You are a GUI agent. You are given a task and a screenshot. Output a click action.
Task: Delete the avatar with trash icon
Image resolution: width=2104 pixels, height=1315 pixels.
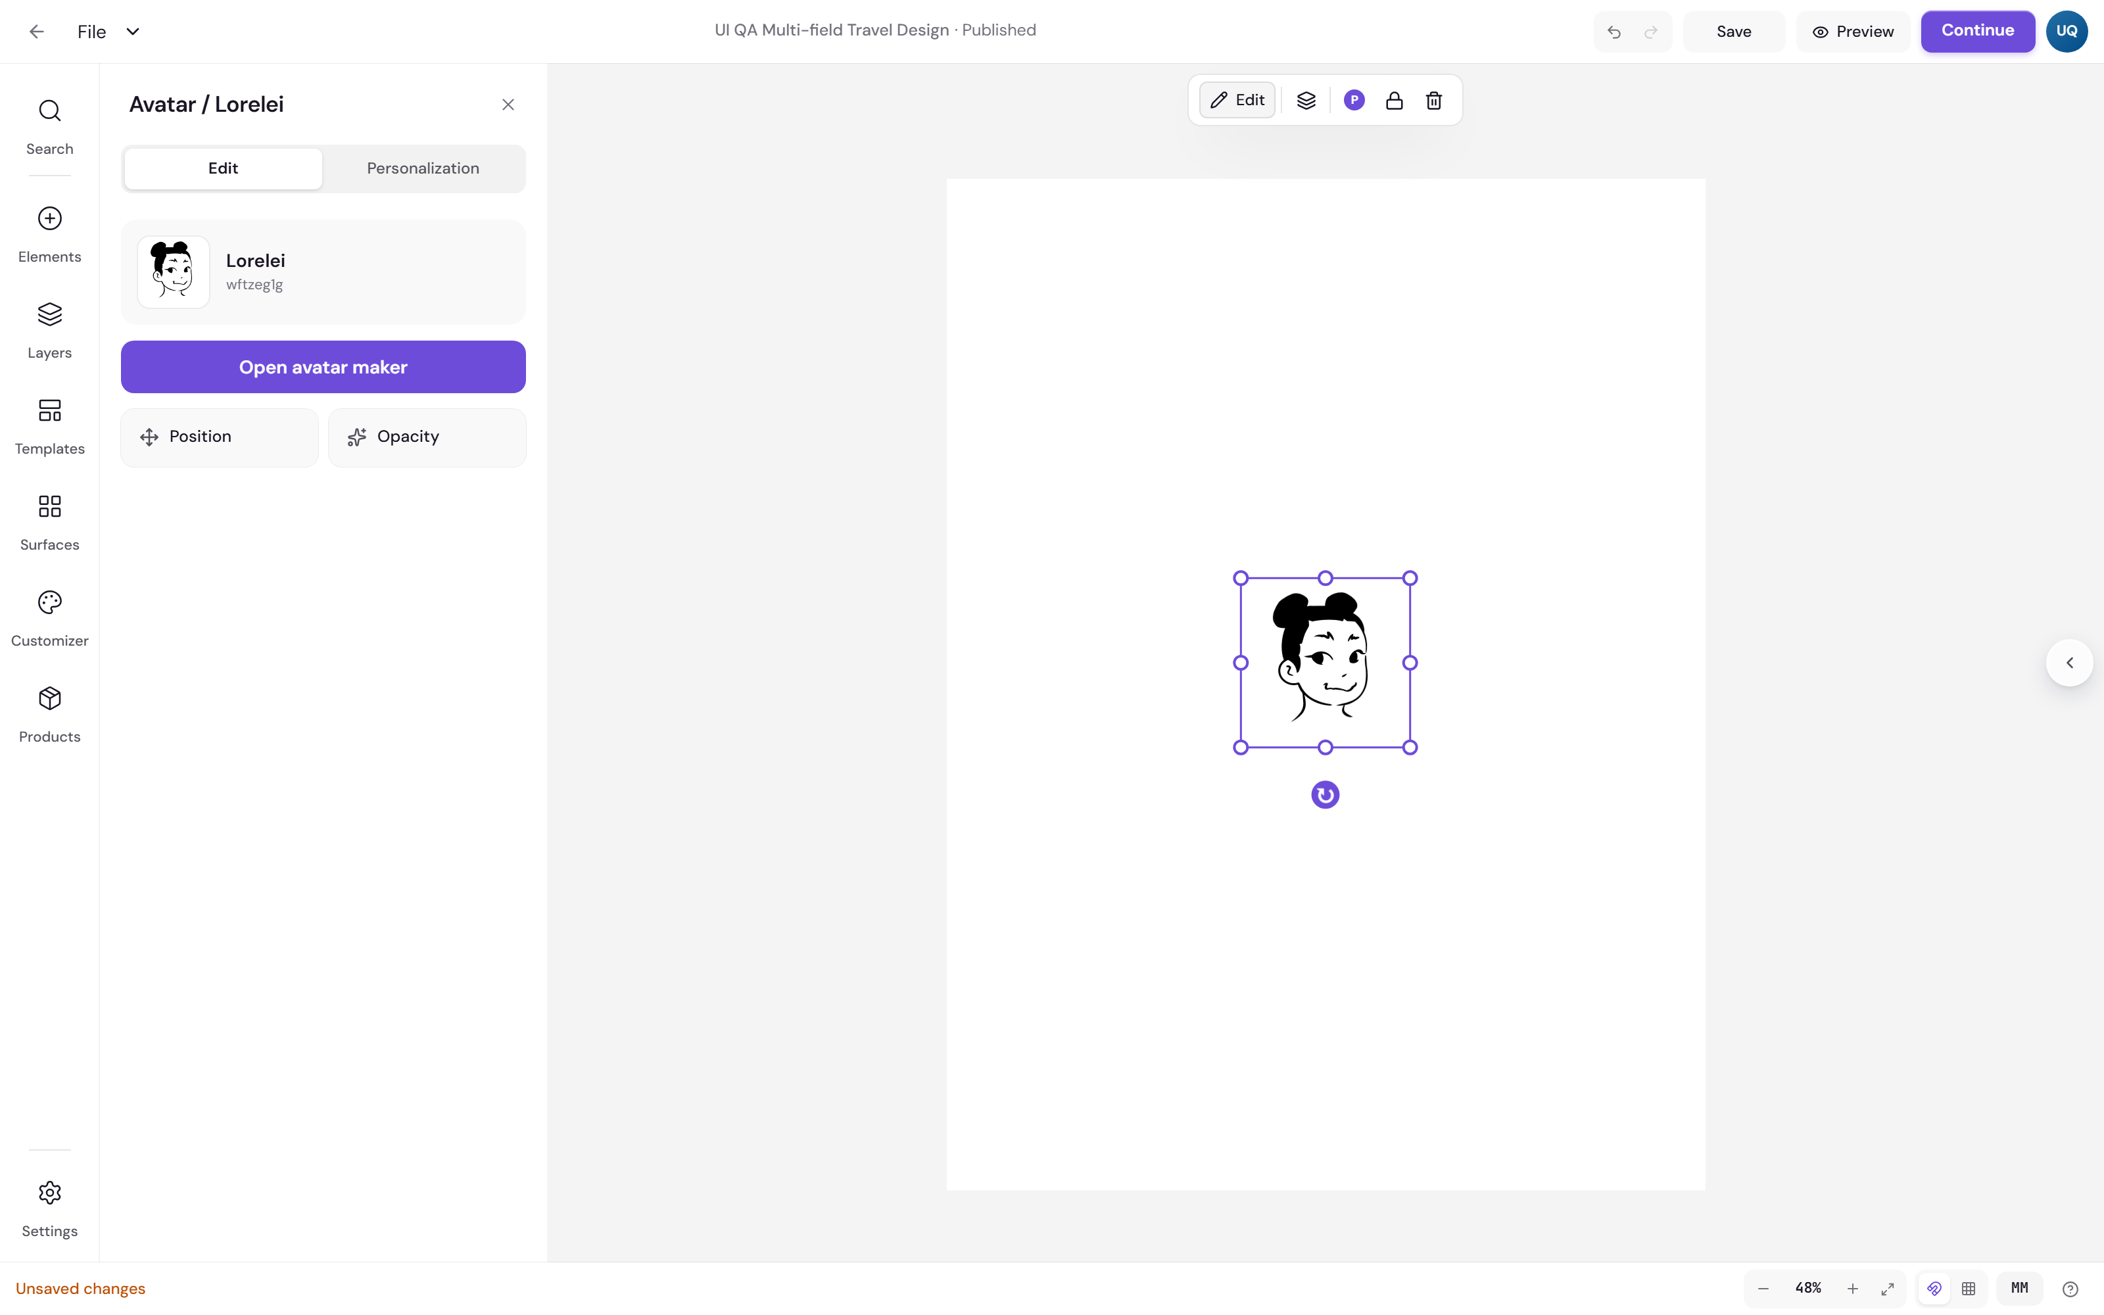[x=1433, y=100]
